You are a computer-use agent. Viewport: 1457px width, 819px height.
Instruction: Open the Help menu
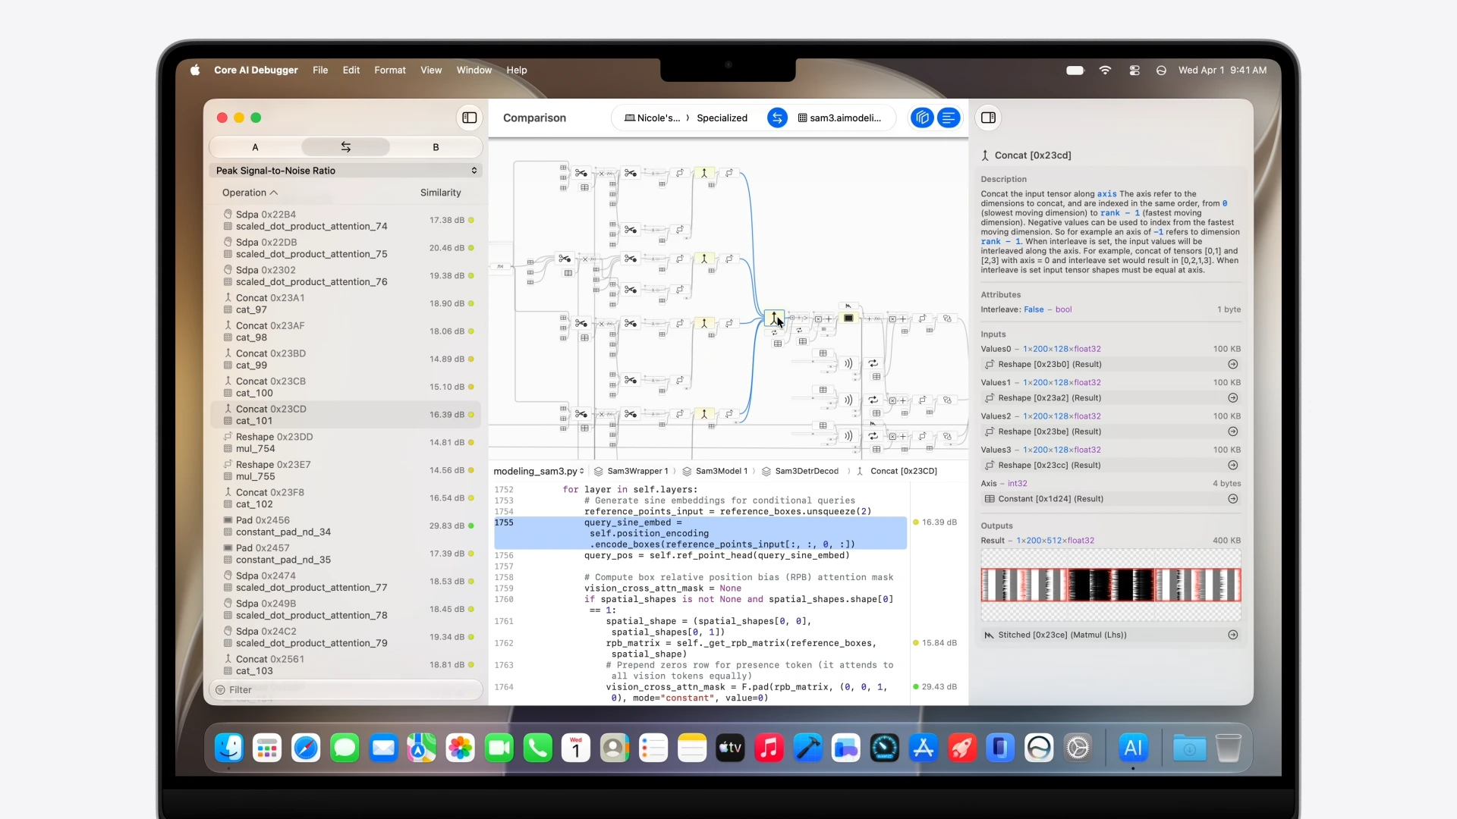(517, 70)
